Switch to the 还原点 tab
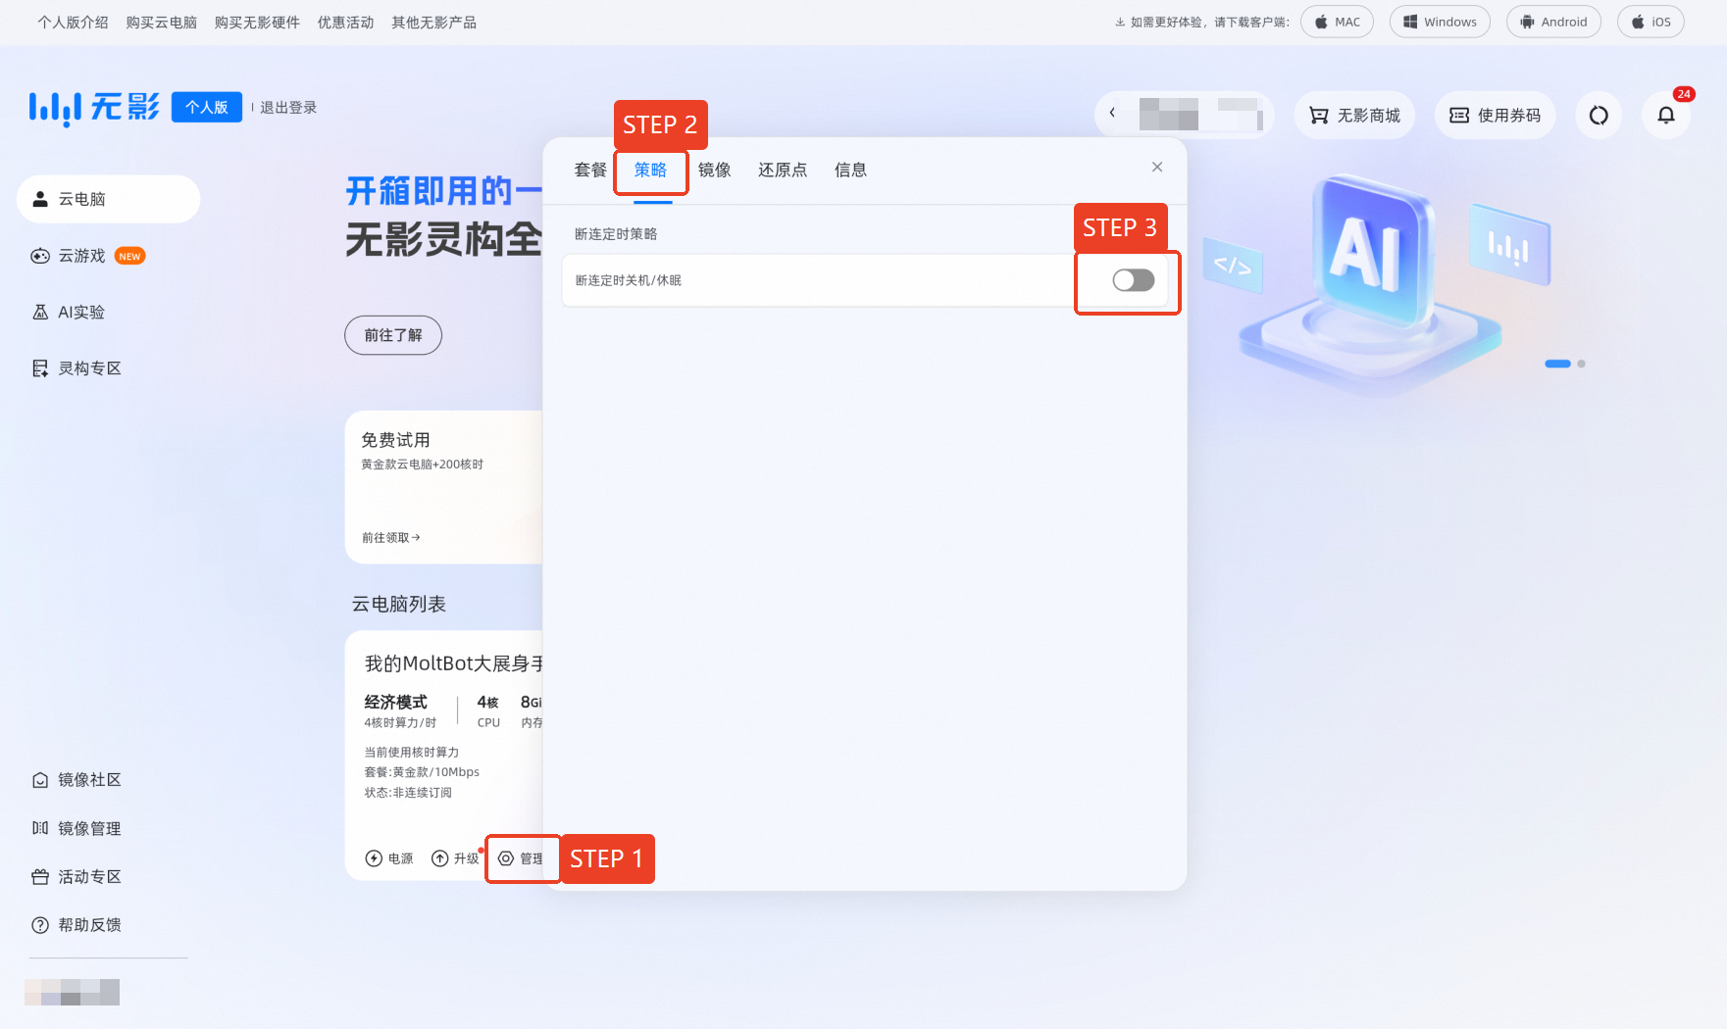 point(783,171)
